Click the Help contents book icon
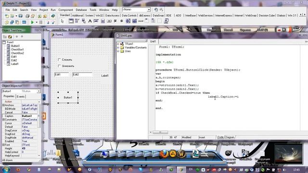Image resolution: width=308 pixels, height=173 pixels. tap(53, 16)
